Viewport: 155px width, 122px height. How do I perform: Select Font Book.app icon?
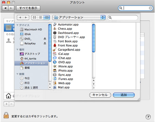click(x=55, y=41)
